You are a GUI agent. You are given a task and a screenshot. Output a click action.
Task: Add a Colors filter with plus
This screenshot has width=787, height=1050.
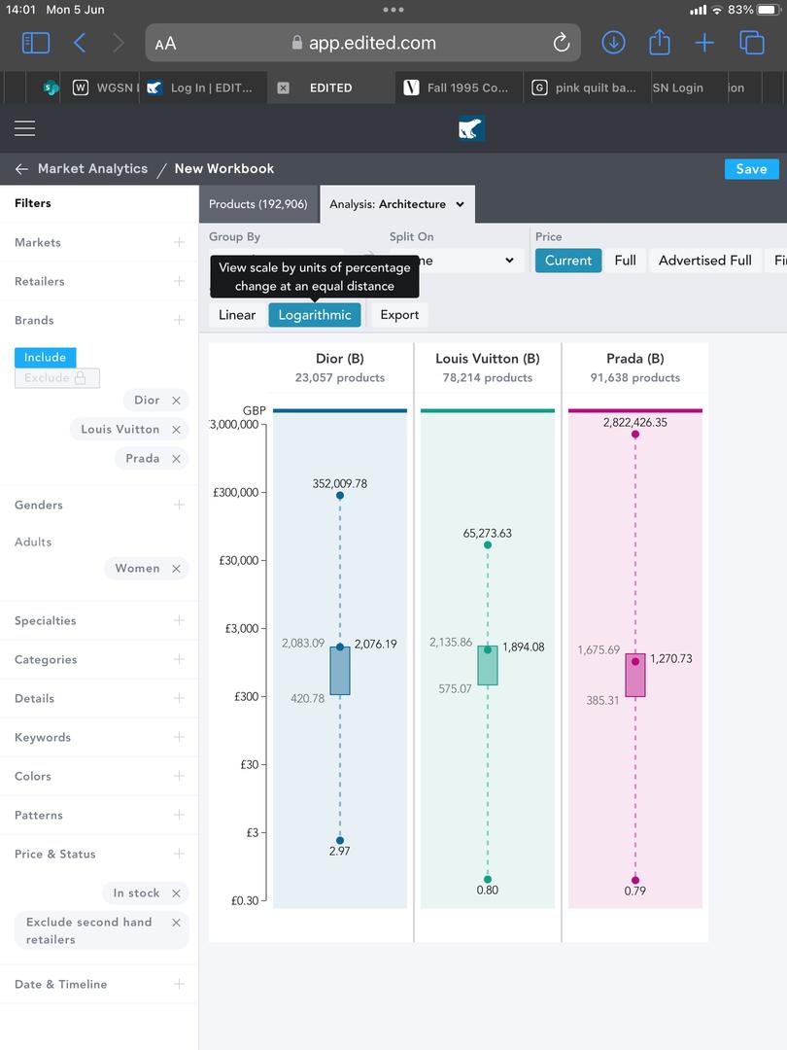coord(180,776)
